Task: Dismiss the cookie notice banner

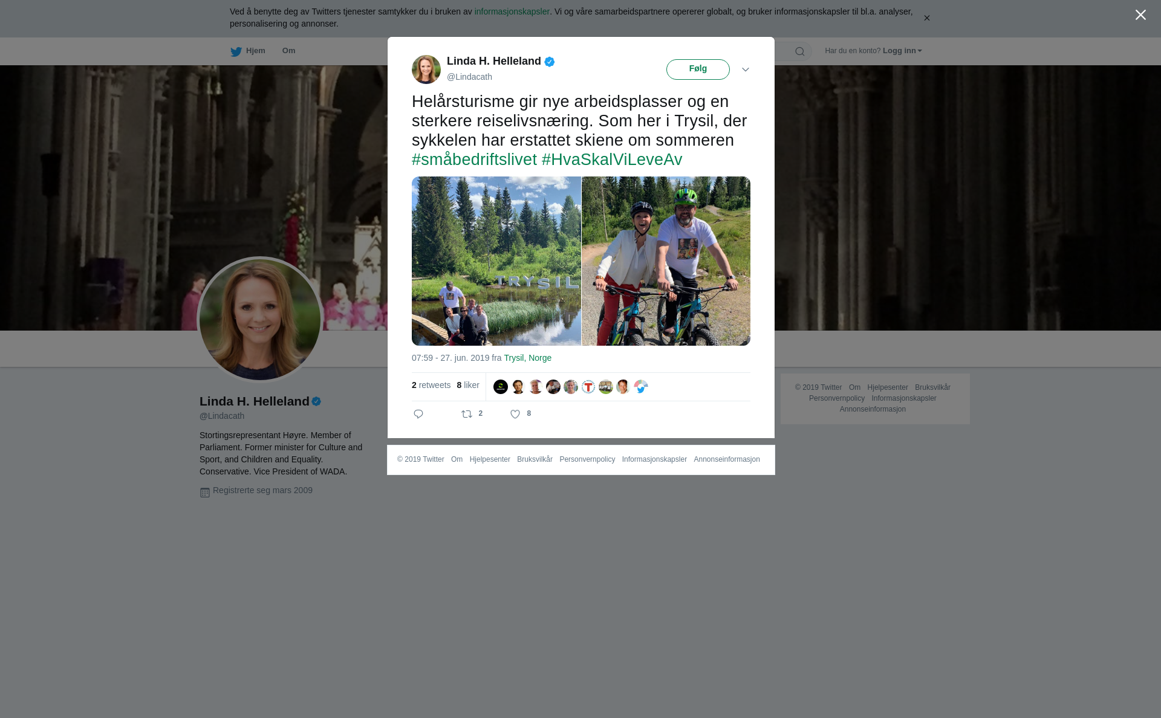Action: point(926,18)
